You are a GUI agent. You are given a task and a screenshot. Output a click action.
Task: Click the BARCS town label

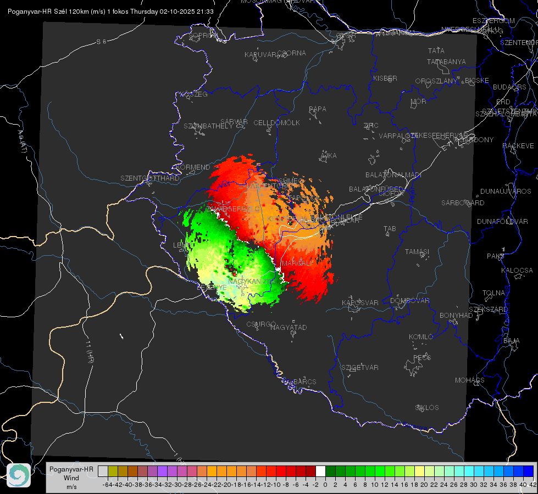tap(304, 381)
